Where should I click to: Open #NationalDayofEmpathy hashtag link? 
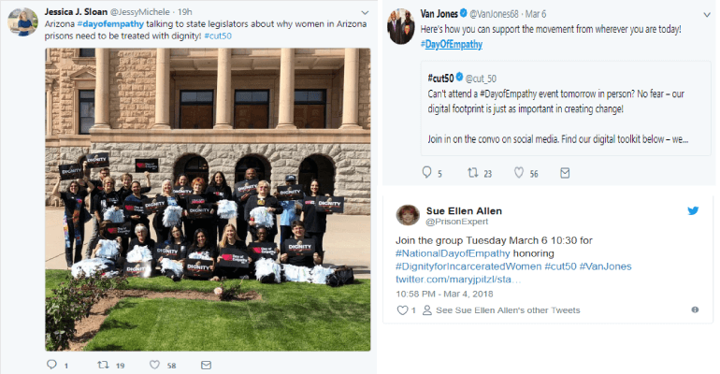(453, 253)
